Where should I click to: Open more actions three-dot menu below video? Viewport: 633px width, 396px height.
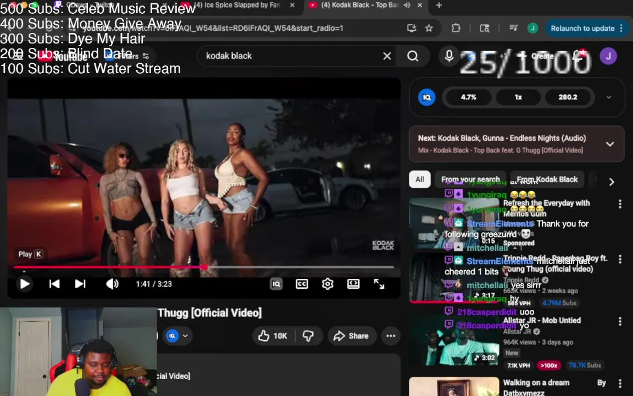390,336
